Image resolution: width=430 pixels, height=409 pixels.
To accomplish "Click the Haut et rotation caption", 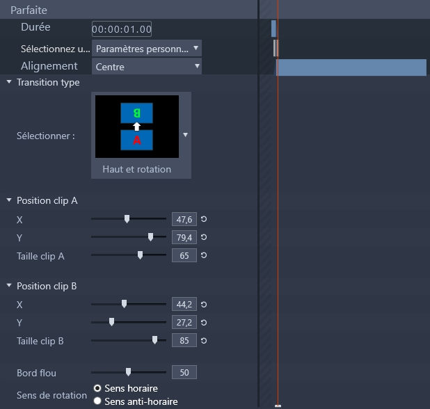I will [137, 169].
